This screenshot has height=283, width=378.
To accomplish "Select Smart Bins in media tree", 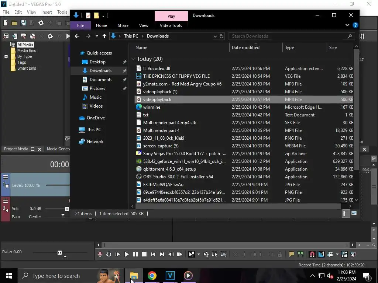I will tap(27, 68).
